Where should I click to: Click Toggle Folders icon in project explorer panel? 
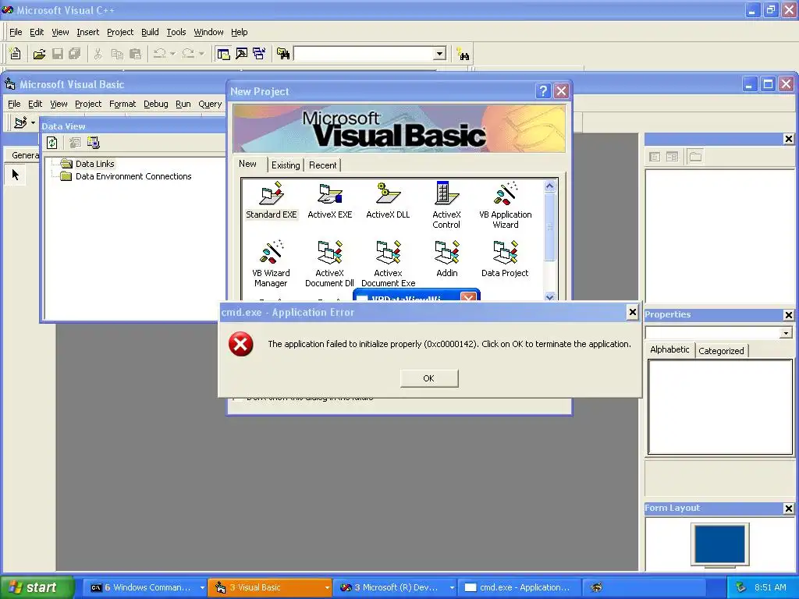pyautogui.click(x=695, y=157)
